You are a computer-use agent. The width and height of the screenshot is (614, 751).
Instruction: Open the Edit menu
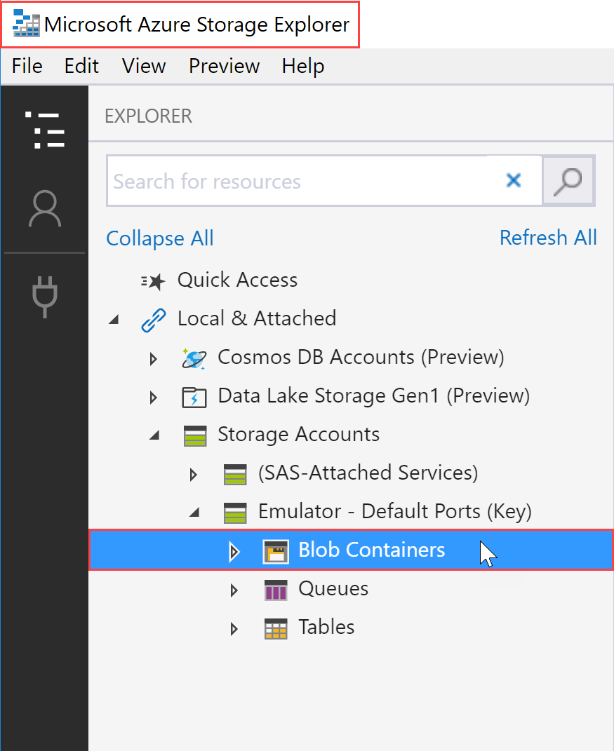pyautogui.click(x=81, y=66)
